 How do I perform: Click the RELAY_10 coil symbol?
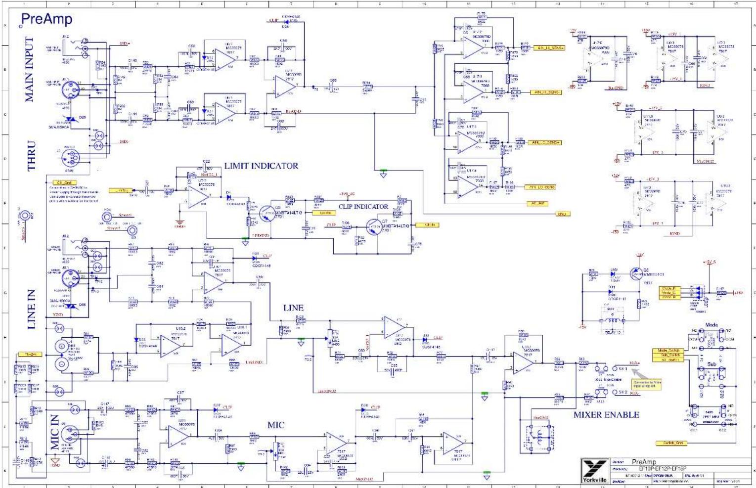612,320
